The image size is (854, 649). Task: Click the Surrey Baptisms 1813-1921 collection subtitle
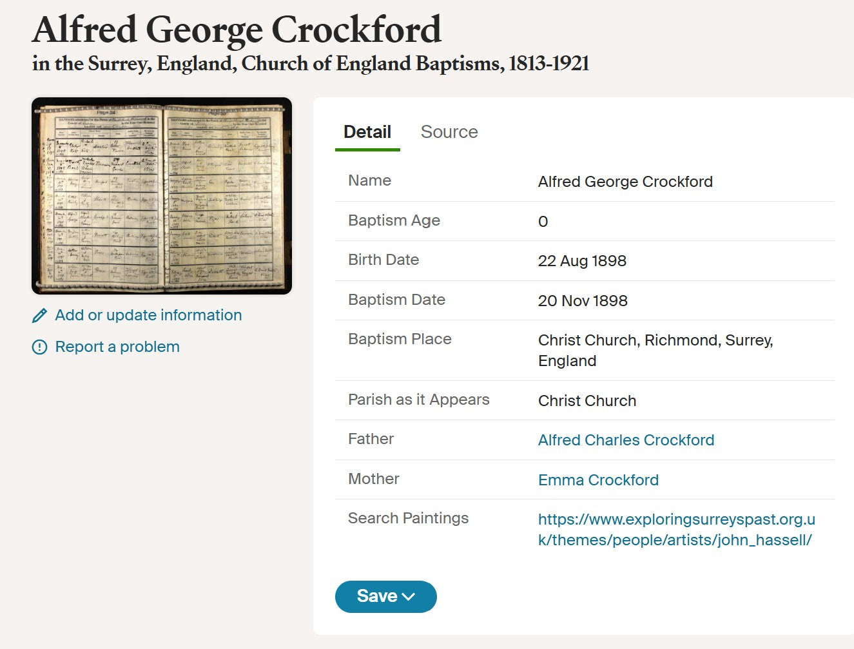[x=311, y=64]
